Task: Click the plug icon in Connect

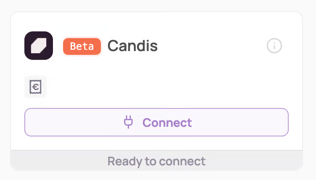Action: point(128,122)
